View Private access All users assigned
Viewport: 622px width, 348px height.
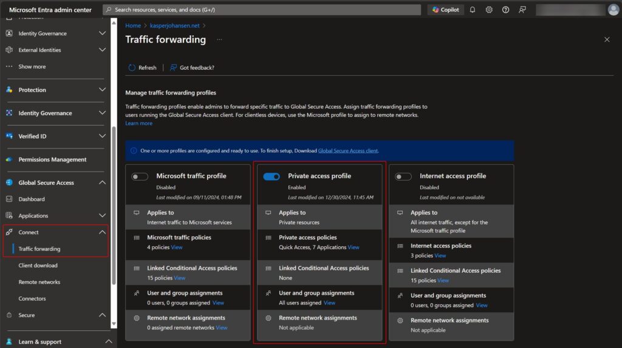click(329, 303)
